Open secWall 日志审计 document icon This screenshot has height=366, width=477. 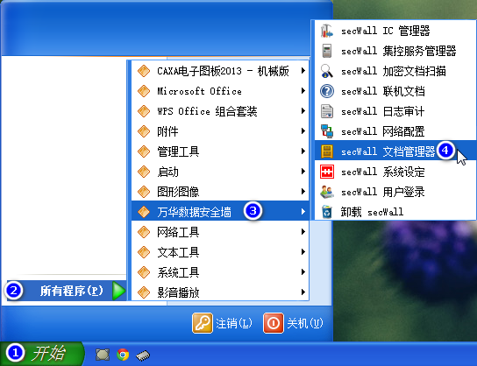click(x=327, y=111)
